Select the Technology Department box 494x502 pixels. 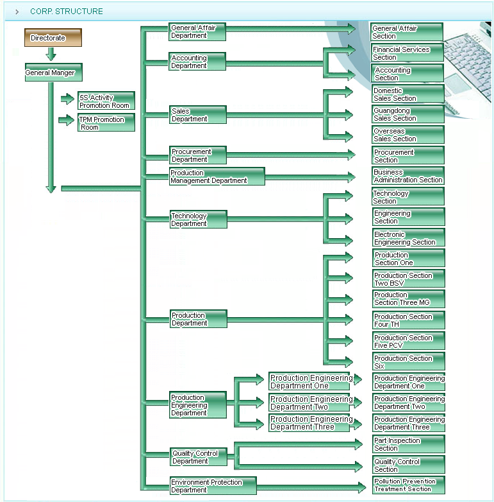coord(197,220)
